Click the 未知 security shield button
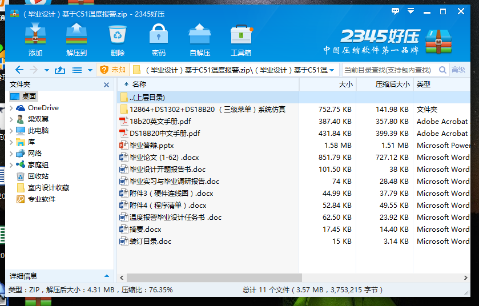The width and height of the screenshot is (479, 306). [112, 70]
